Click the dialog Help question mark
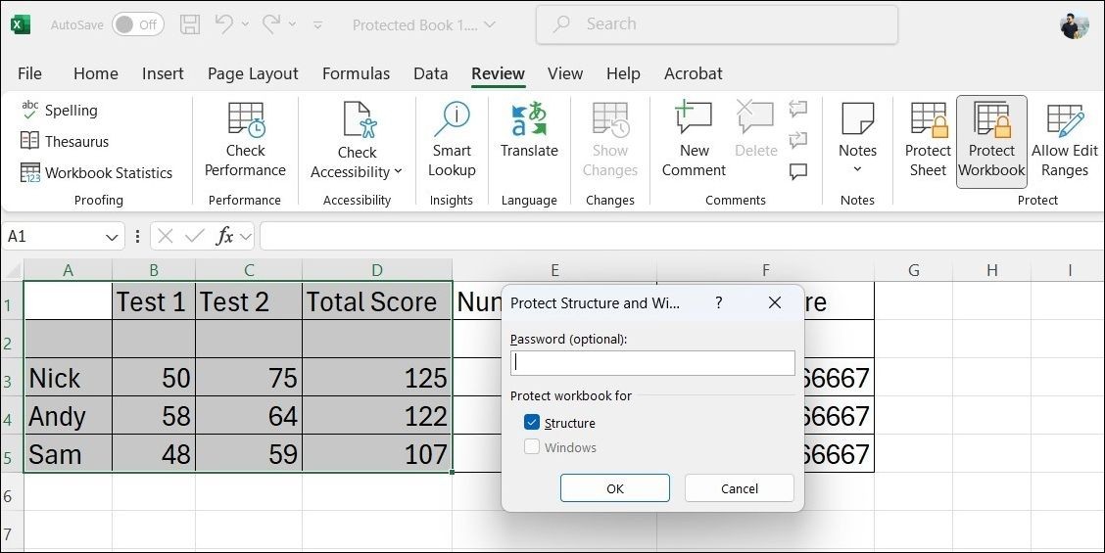 click(719, 302)
